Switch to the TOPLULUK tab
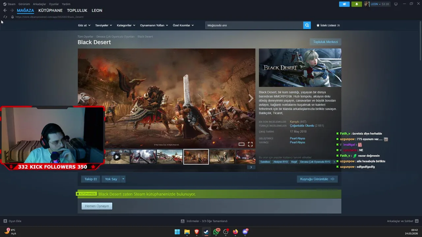Image resolution: width=422 pixels, height=237 pixels. click(77, 11)
